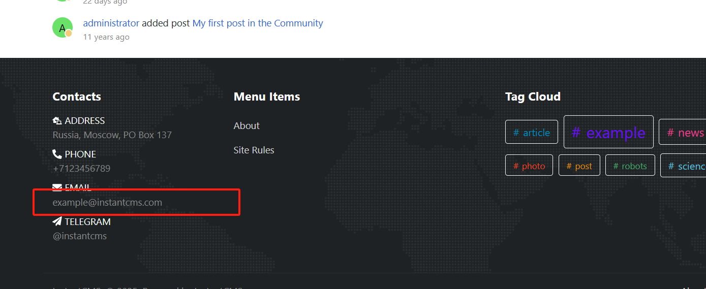
Task: Open the administrator profile link
Action: (111, 23)
